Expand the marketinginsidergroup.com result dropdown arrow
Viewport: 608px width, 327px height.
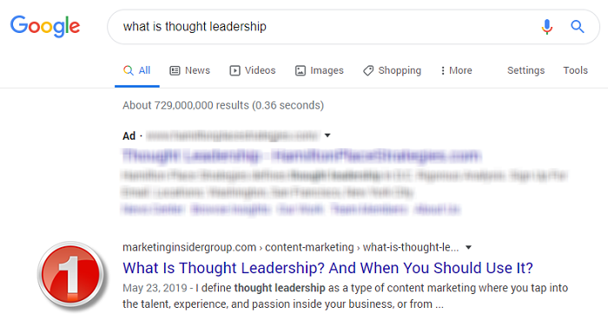[x=468, y=247]
